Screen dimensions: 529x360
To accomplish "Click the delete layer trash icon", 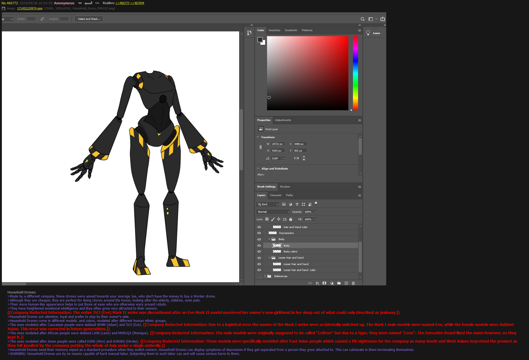I will click(x=353, y=283).
